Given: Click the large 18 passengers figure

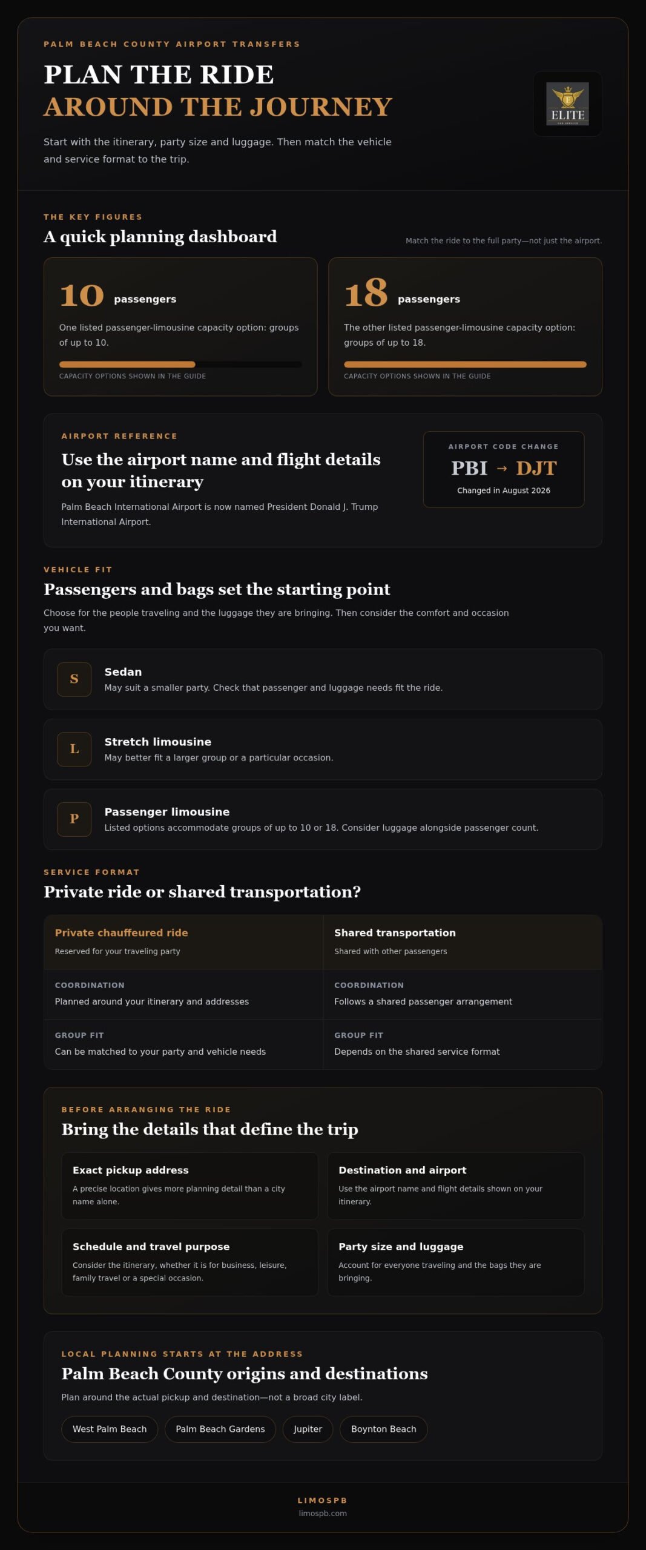Looking at the screenshot, I should tap(366, 294).
